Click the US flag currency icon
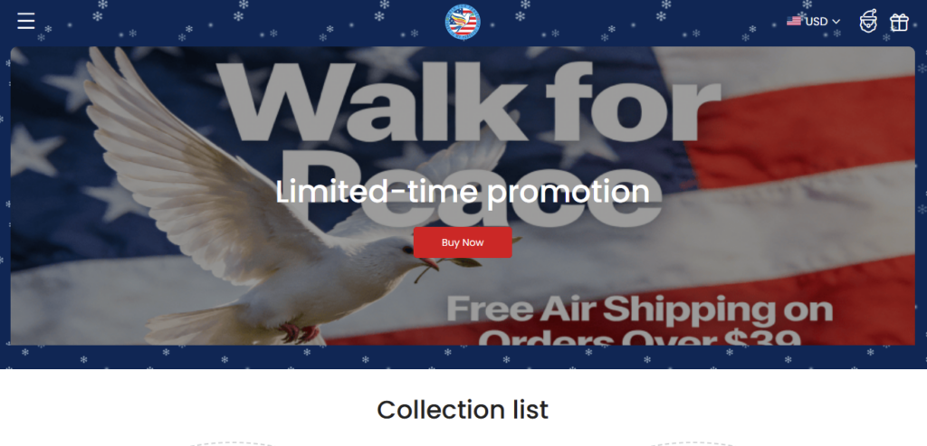927x446 pixels. pos(794,22)
